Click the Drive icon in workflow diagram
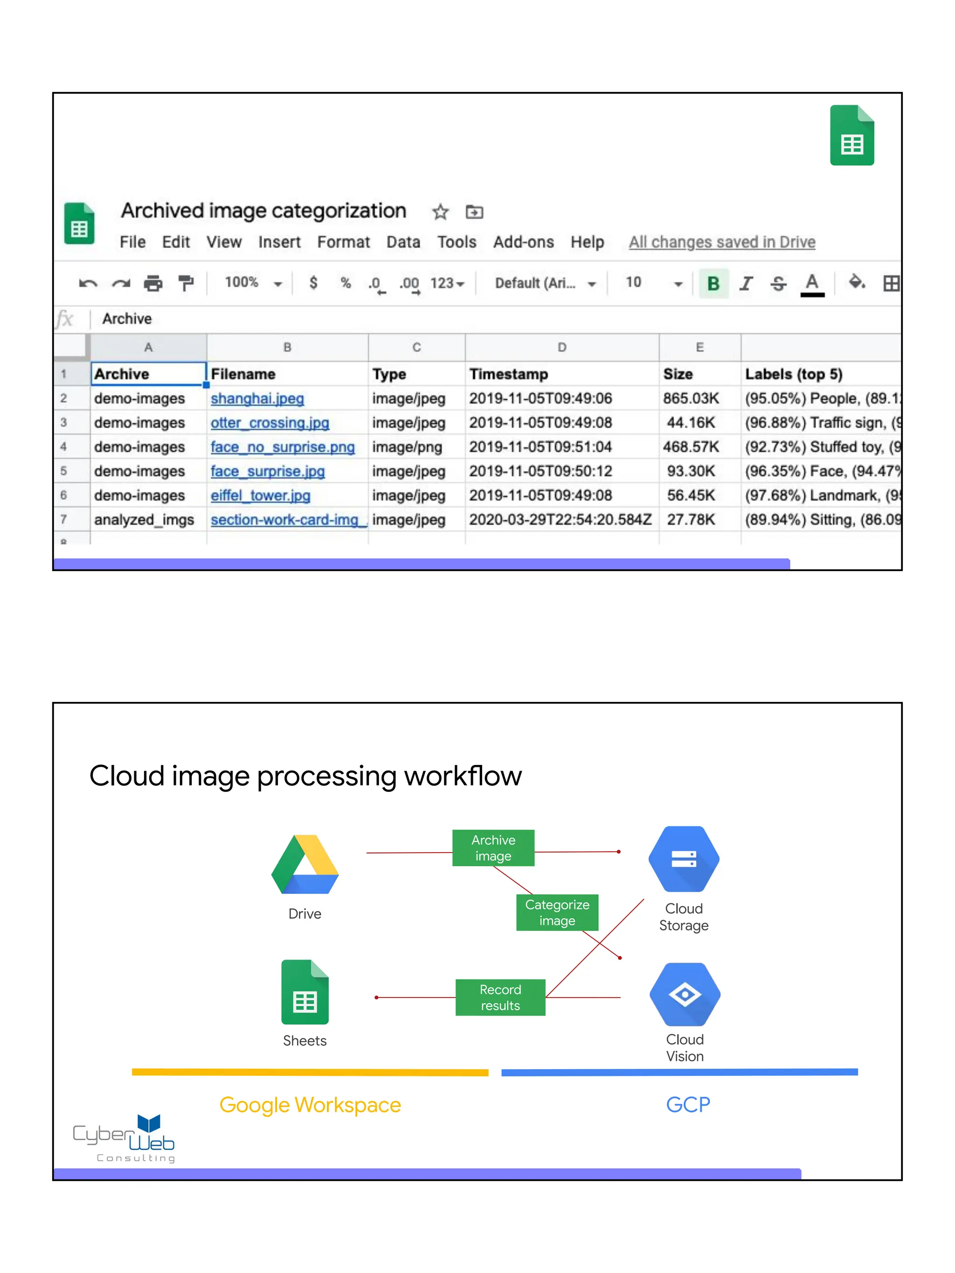Viewport: 955px width, 1273px height. coord(304,864)
